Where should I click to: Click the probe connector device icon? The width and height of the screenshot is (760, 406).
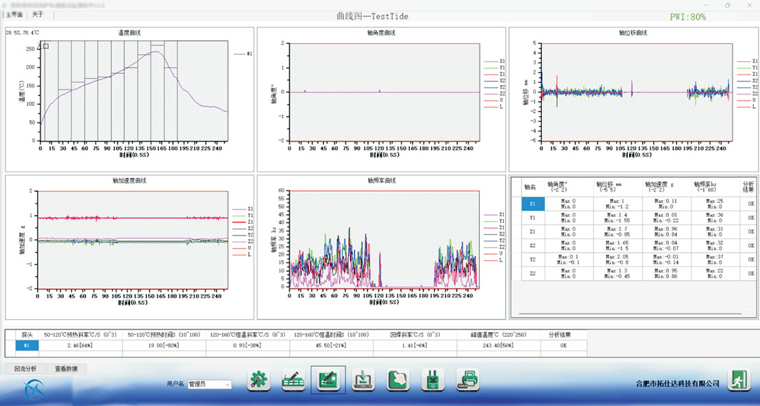click(x=432, y=380)
